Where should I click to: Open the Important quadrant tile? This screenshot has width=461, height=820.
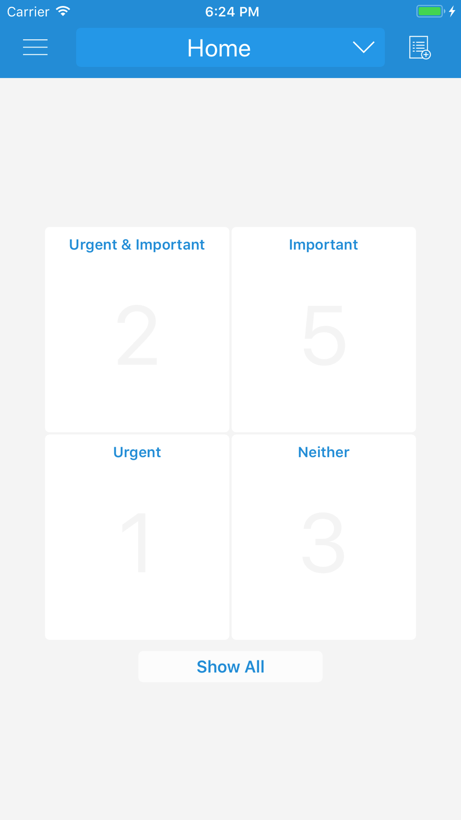324,329
